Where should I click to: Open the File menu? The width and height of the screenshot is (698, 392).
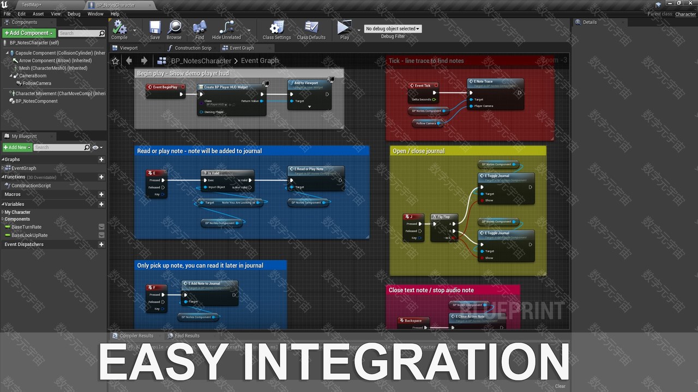(7, 14)
